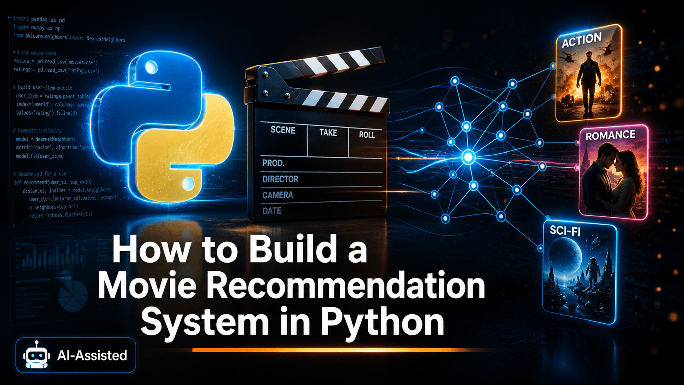This screenshot has height=385, width=684.
Task: Click the "return indices.flatten()" code line
Action: click(x=61, y=215)
